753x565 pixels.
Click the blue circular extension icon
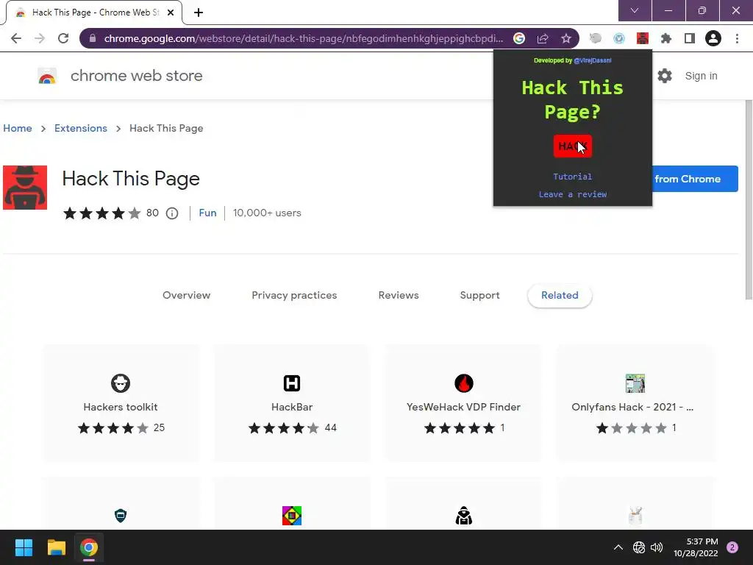tap(619, 38)
